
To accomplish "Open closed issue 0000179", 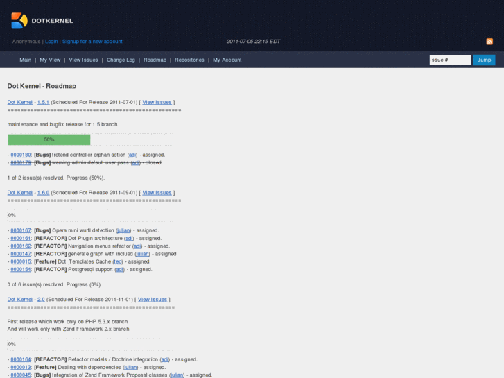I will [21, 162].
